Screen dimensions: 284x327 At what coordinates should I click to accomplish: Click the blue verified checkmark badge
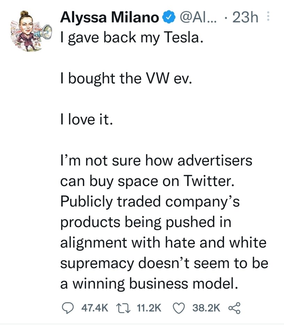point(168,17)
